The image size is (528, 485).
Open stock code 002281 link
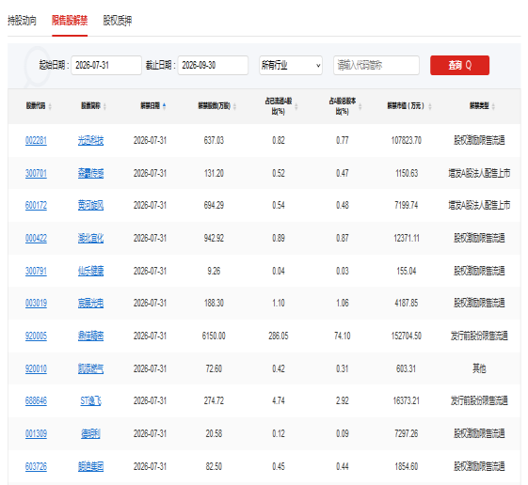(x=36, y=140)
